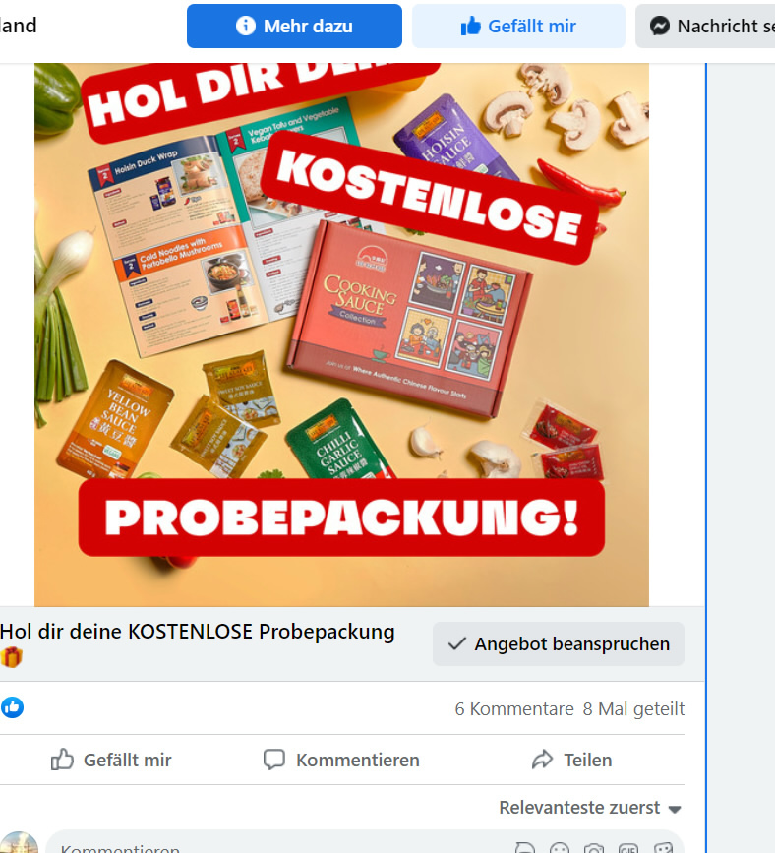Share the post using Teilen

[571, 760]
